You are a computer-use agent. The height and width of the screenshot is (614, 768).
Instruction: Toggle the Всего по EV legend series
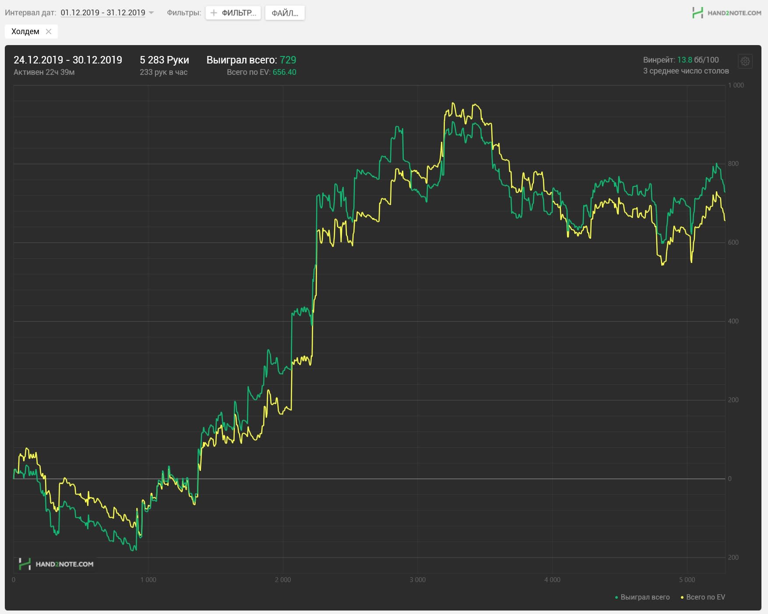[703, 597]
